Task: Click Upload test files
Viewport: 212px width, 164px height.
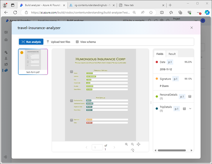Action: pyautogui.click(x=58, y=42)
